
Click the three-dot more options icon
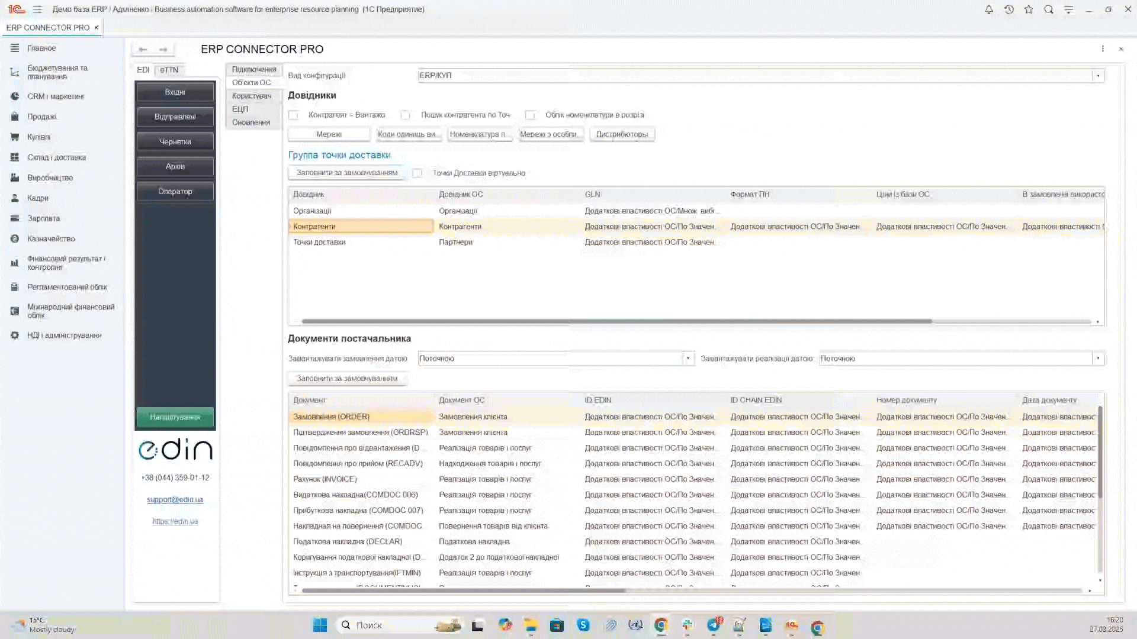point(1103,49)
